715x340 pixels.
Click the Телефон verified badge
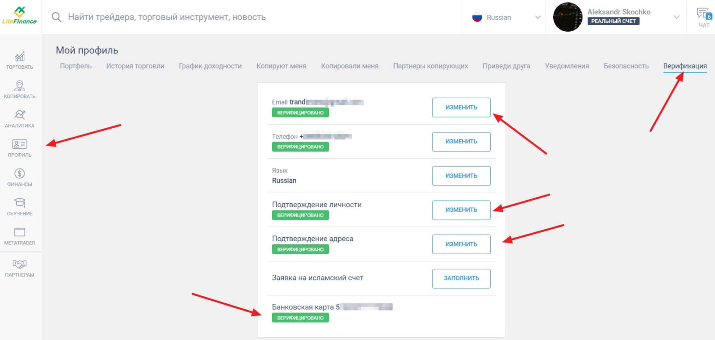(x=300, y=147)
